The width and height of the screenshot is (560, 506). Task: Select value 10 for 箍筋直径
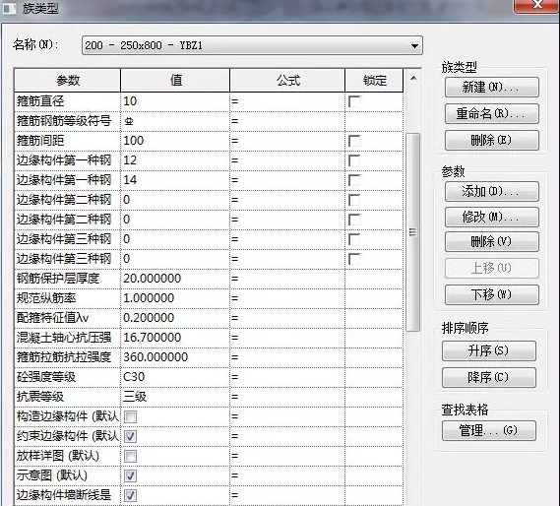click(175, 101)
